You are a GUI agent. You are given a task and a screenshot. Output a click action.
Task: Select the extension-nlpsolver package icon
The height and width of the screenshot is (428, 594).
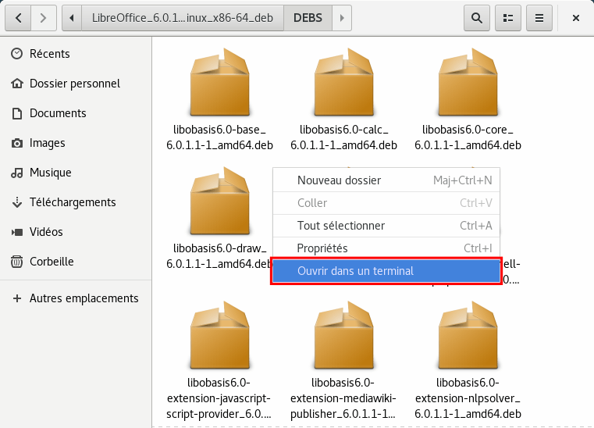tap(468, 335)
